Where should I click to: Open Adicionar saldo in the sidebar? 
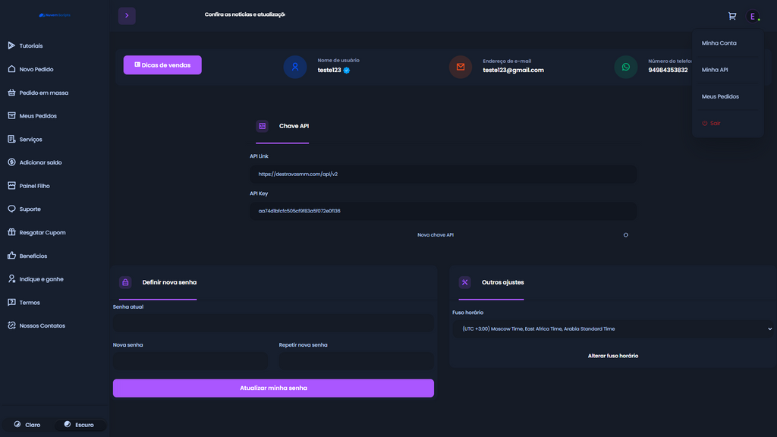click(40, 162)
